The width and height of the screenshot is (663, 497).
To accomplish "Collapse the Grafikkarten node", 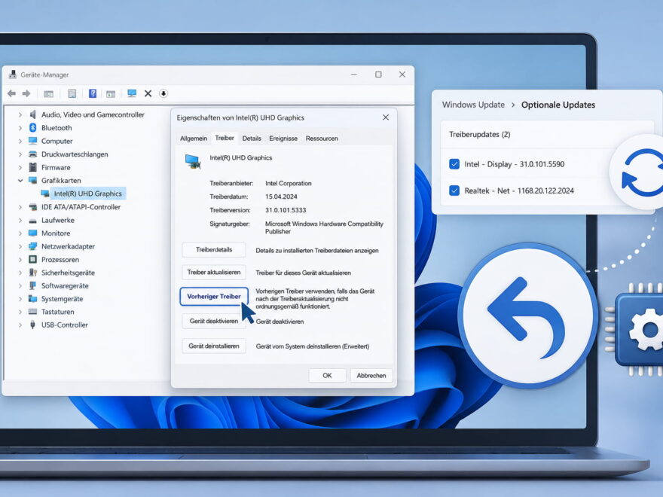I will [x=20, y=181].
